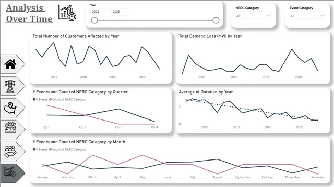Select # Events legend in Month chart

pos(40,149)
